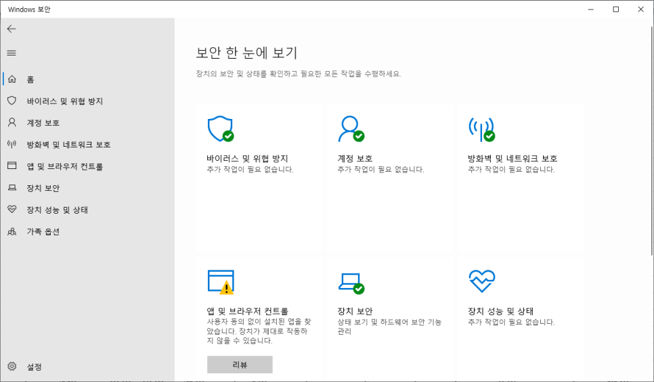Screen dimensions: 654x382
Task: Select 가족 옵션 in the sidebar
Action: coord(43,231)
